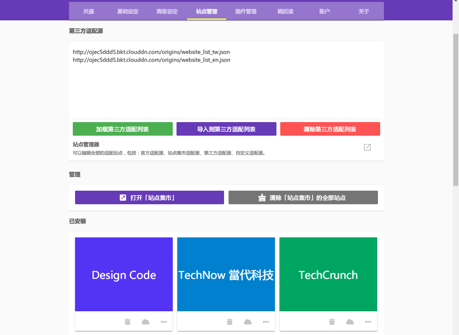The image size is (459, 335).
Task: Click cloud icon on Design Code card
Action: pyautogui.click(x=146, y=322)
